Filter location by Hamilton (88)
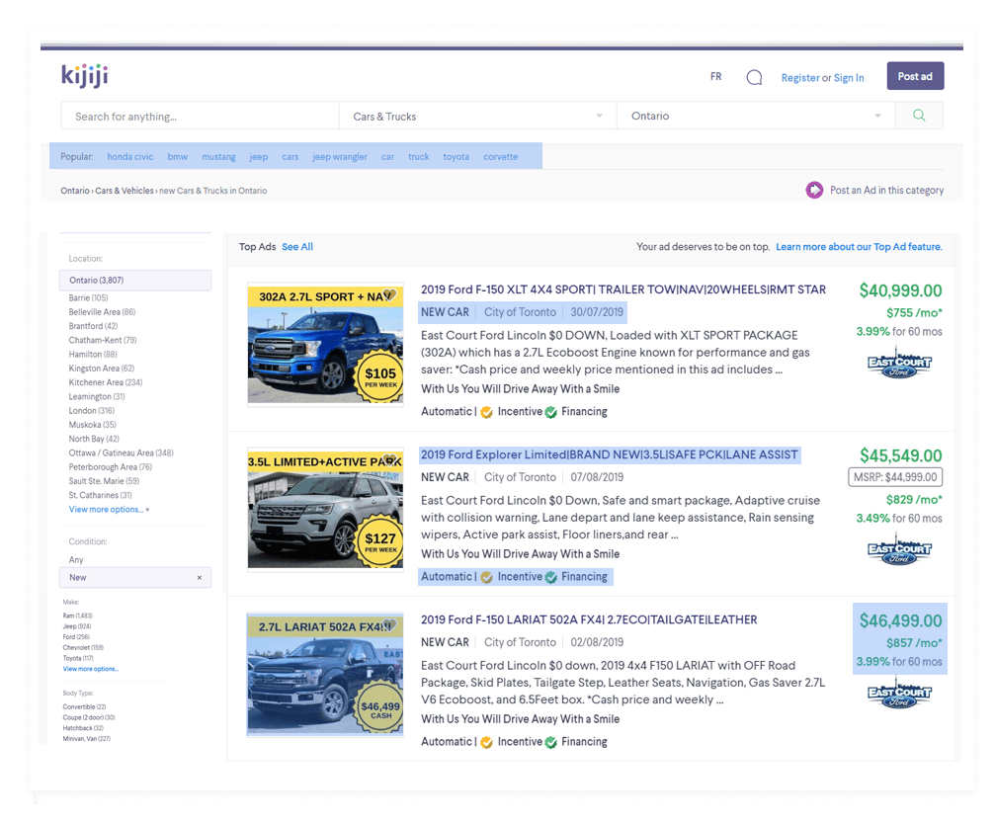 pyautogui.click(x=93, y=354)
